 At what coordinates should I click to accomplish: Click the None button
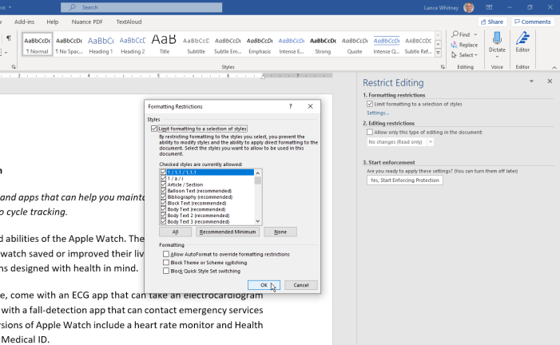[x=280, y=232]
